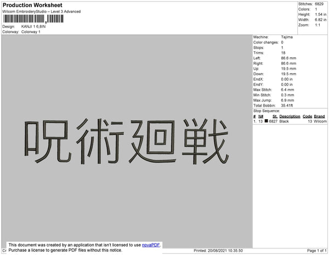
Task: Click the Stitches value 6829
Action: (319, 4)
